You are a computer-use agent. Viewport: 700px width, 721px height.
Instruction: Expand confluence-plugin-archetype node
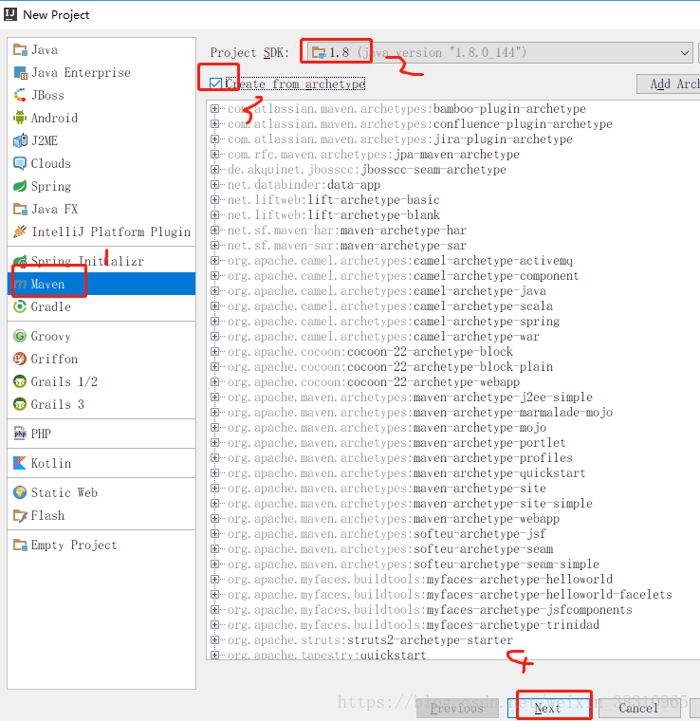pyautogui.click(x=214, y=123)
